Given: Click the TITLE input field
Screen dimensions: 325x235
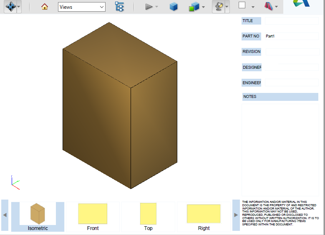Looking at the screenshot, I should click(x=292, y=21).
